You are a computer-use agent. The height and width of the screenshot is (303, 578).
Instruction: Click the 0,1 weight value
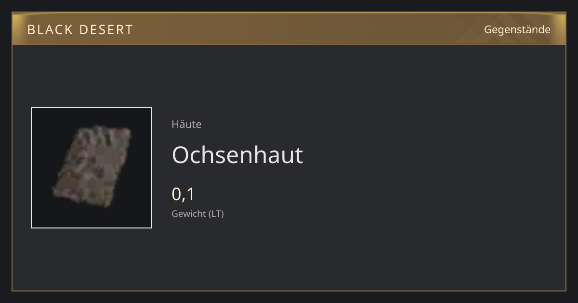tap(183, 194)
